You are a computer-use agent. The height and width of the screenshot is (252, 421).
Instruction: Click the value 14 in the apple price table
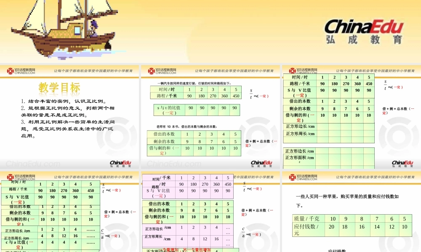point(377,227)
